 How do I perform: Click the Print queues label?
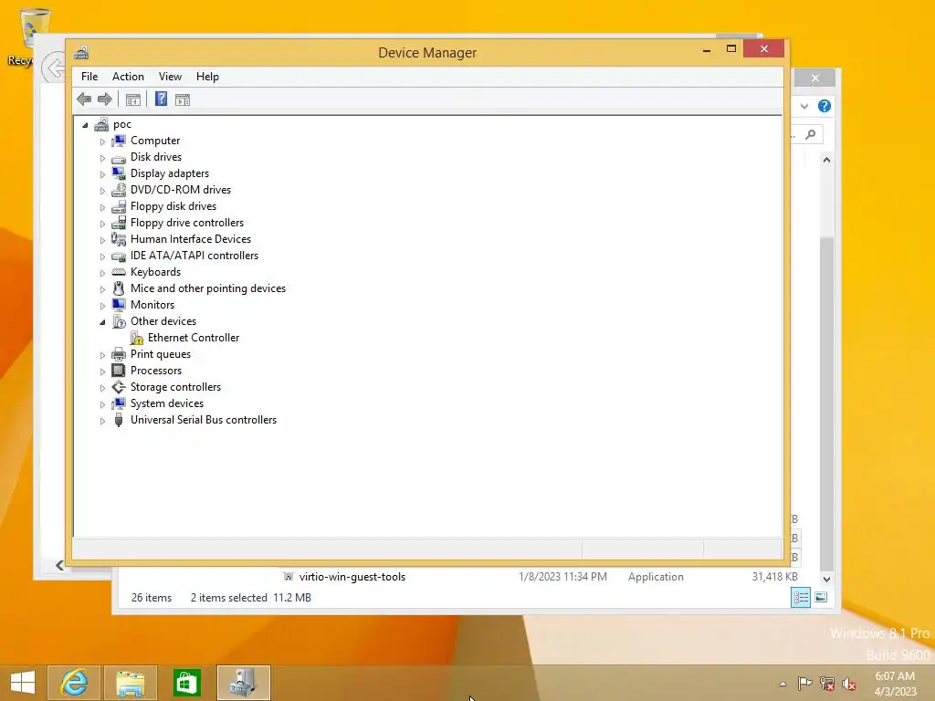click(161, 354)
